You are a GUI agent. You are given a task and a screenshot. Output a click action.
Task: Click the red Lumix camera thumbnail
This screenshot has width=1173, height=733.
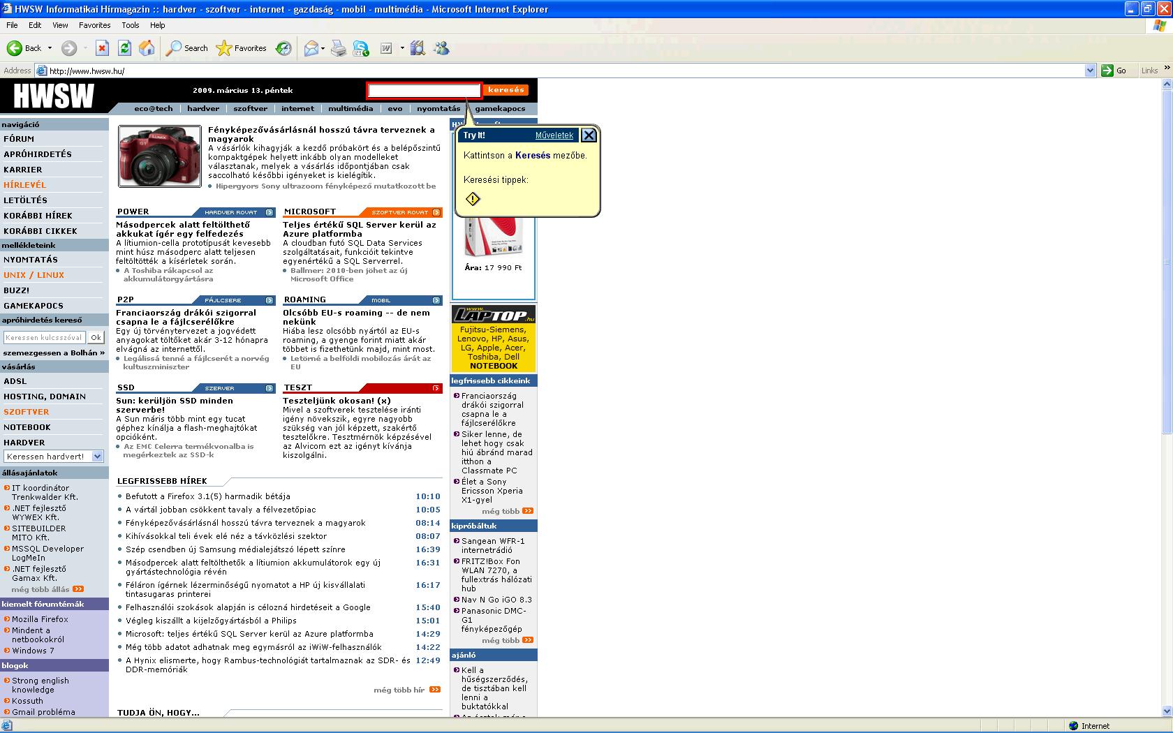(160, 156)
